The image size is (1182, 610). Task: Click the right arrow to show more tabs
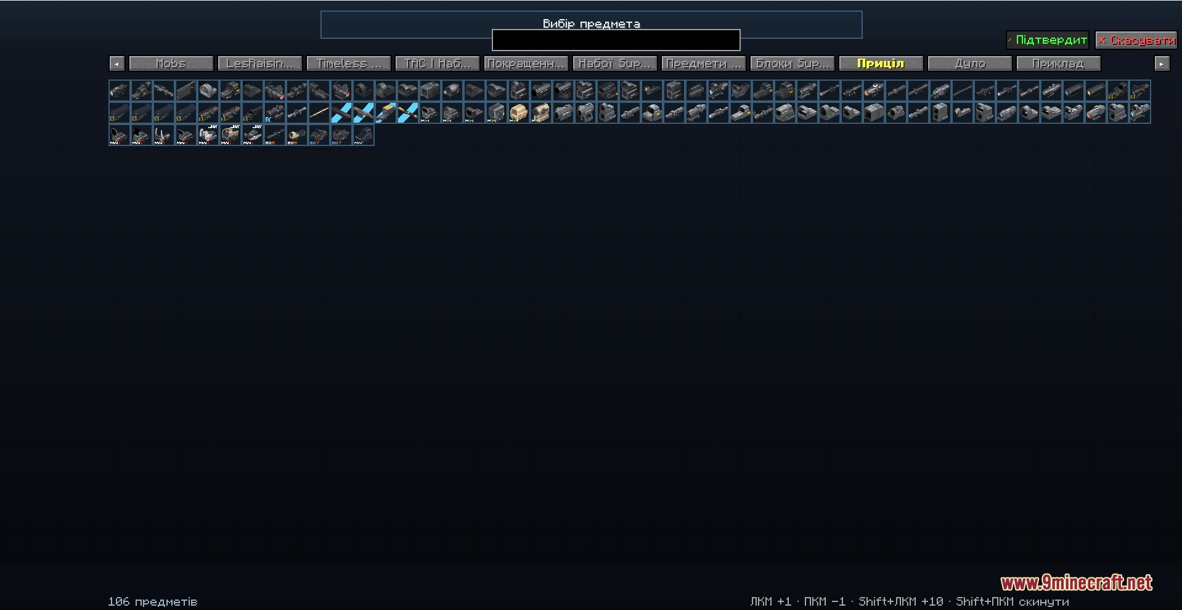(1162, 63)
